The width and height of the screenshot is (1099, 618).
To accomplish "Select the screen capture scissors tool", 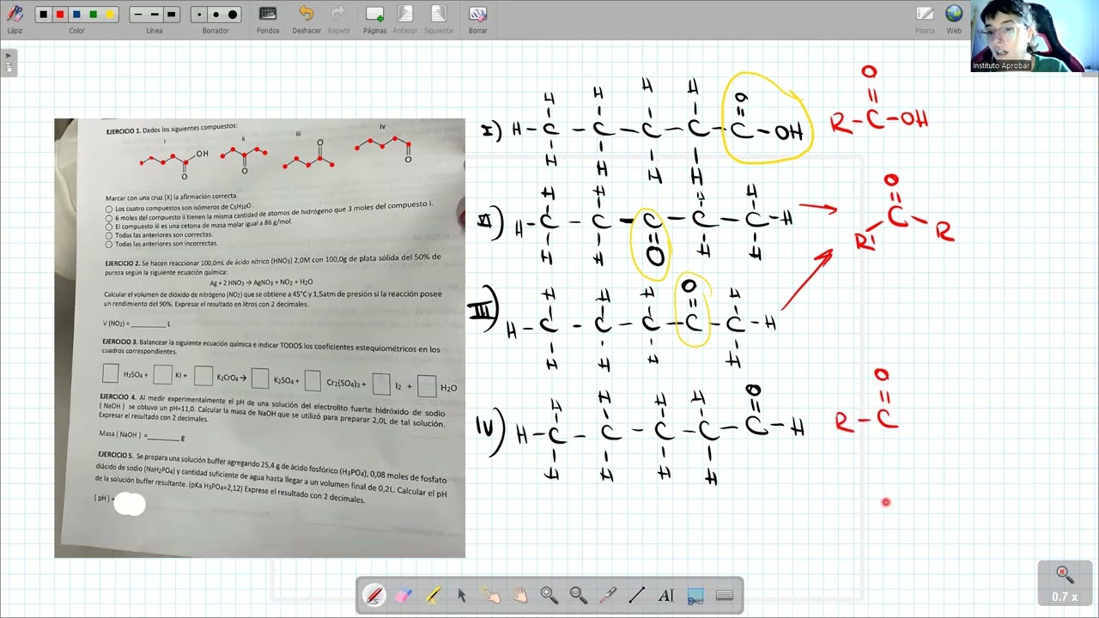I will pyautogui.click(x=695, y=595).
